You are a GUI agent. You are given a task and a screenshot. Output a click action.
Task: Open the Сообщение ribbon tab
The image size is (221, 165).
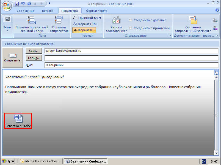click(x=25, y=11)
